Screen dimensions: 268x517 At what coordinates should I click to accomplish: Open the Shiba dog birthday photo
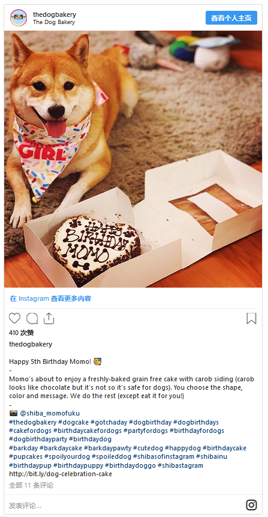133,159
